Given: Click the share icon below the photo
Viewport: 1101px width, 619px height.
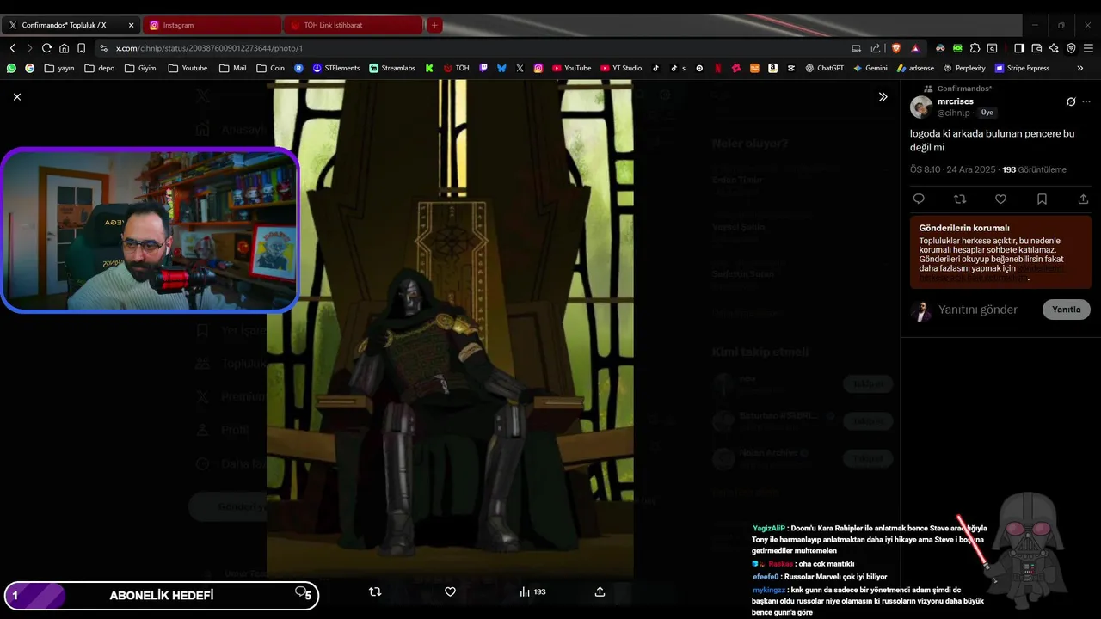Looking at the screenshot, I should (x=600, y=591).
